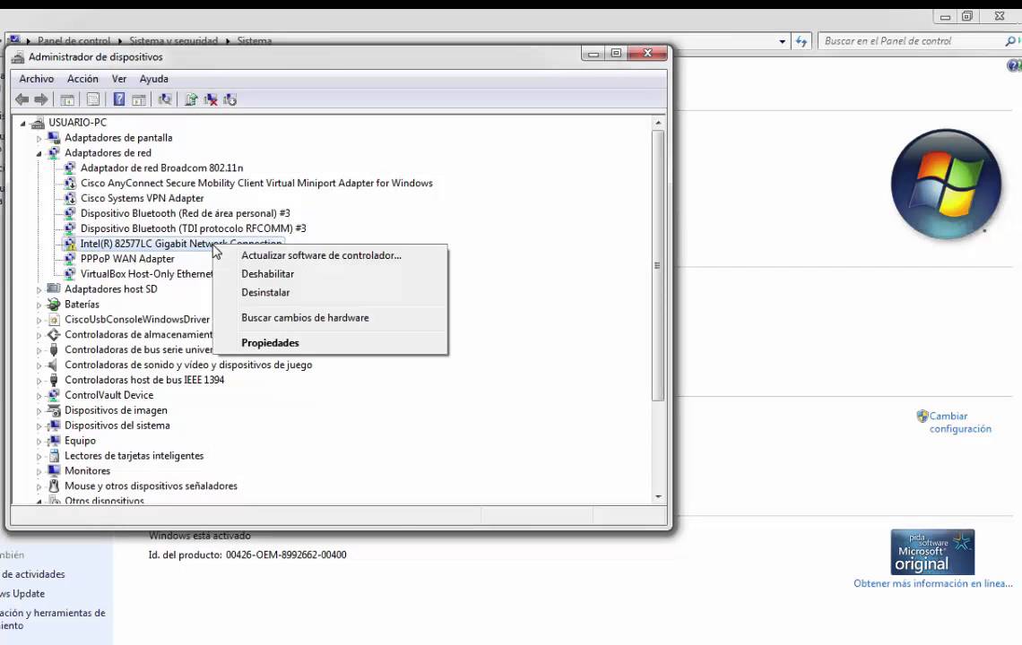Image resolution: width=1022 pixels, height=645 pixels.
Task: Expand the Baterías node
Action: click(x=39, y=305)
